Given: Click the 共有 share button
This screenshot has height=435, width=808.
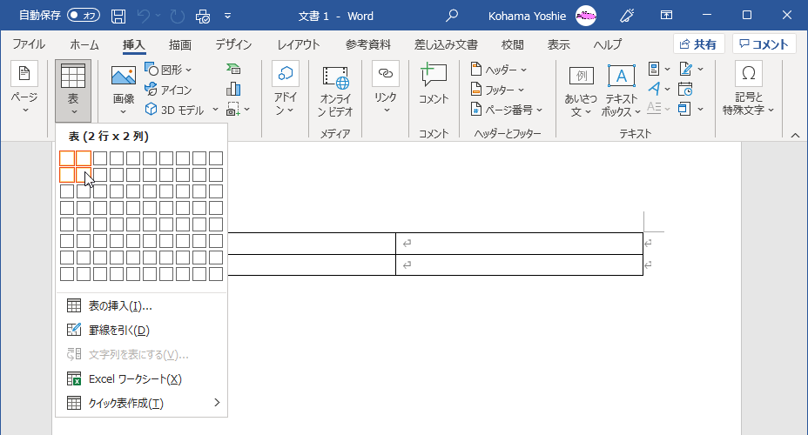Looking at the screenshot, I should [x=698, y=44].
